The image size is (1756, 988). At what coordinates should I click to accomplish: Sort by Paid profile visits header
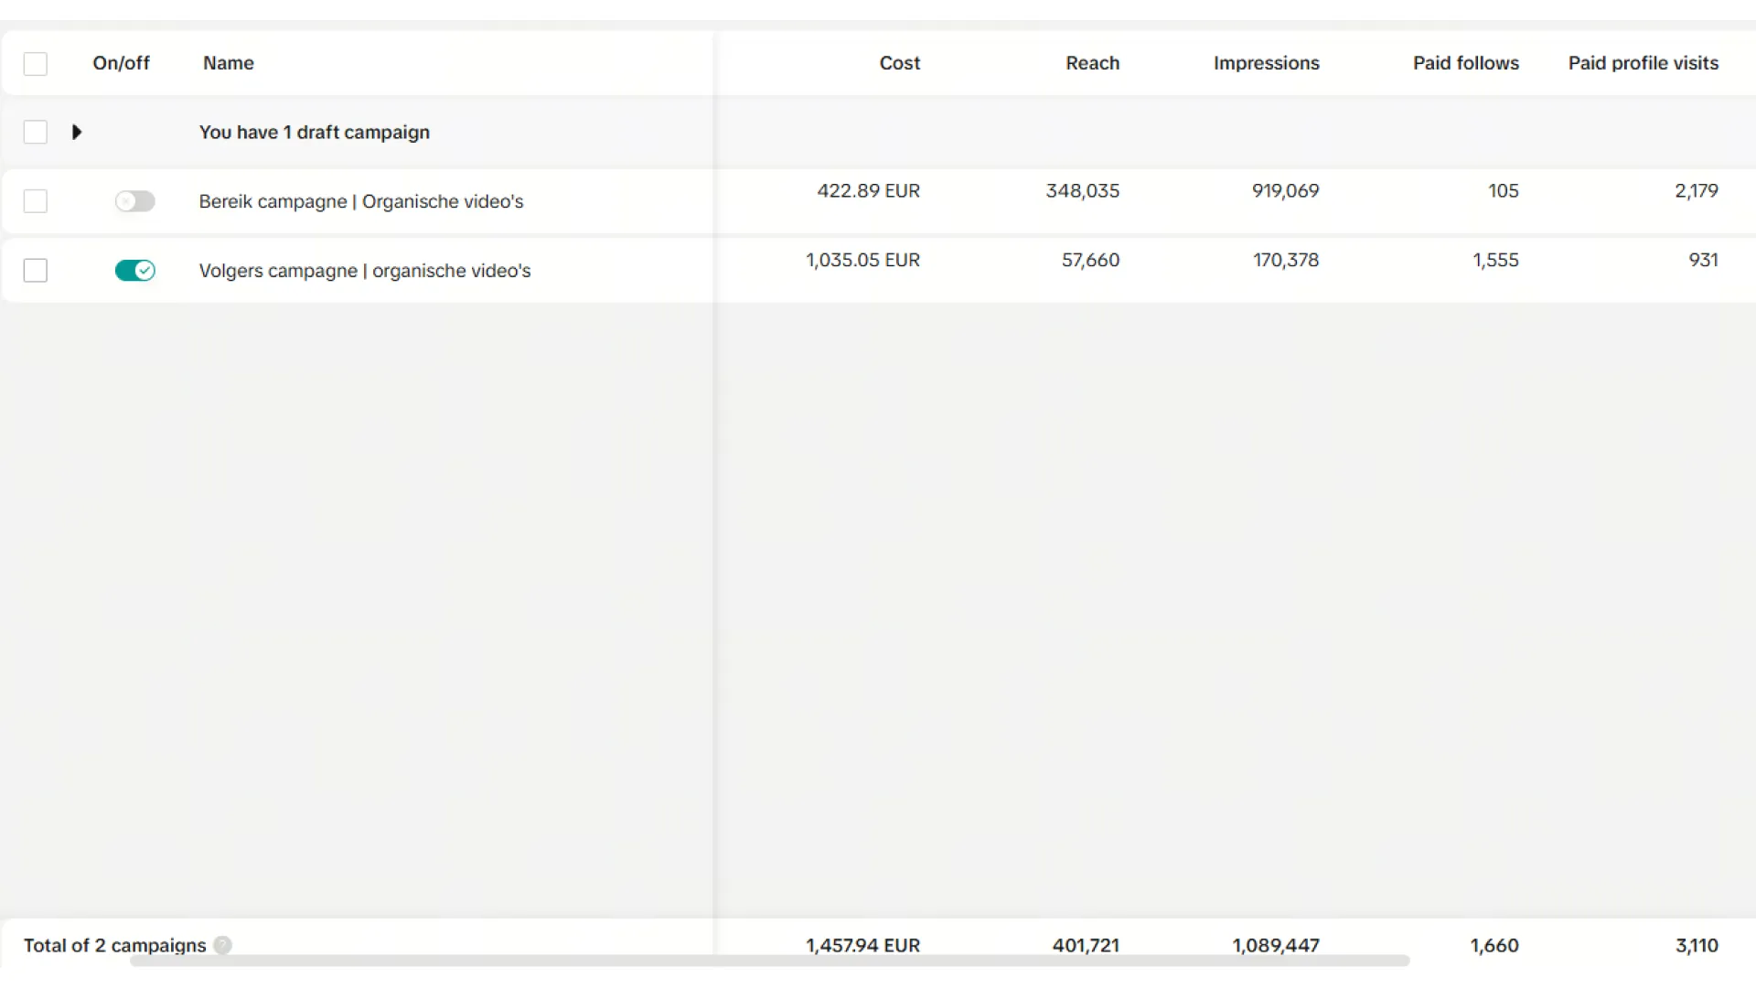point(1643,63)
